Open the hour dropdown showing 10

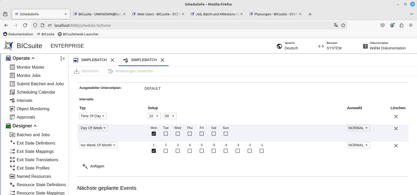(154, 116)
